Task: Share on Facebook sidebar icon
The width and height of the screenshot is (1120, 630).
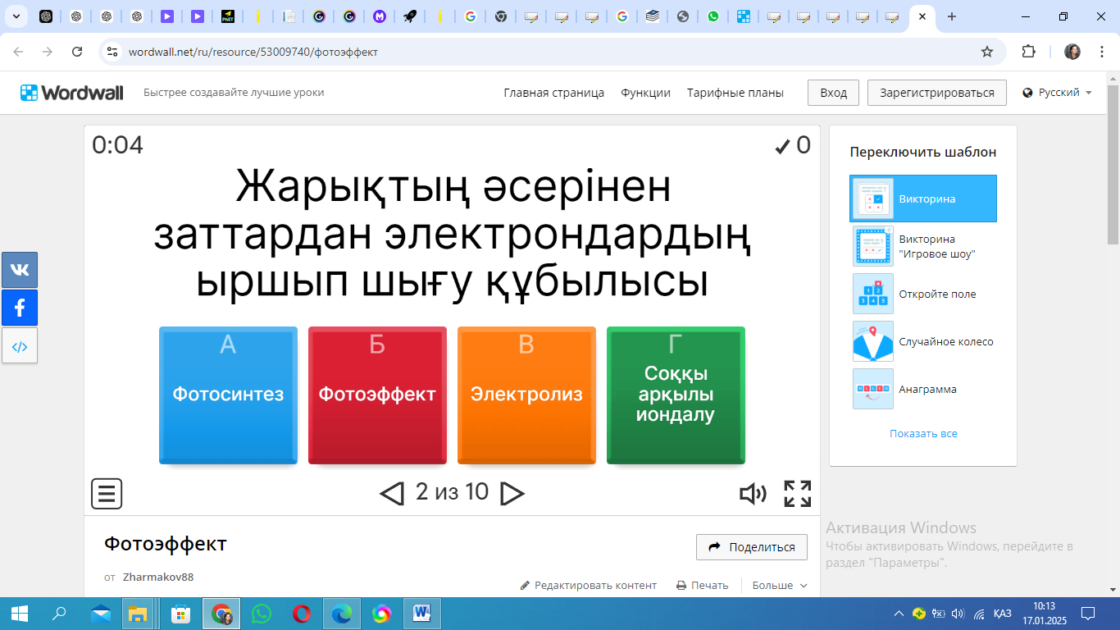Action: (x=20, y=308)
